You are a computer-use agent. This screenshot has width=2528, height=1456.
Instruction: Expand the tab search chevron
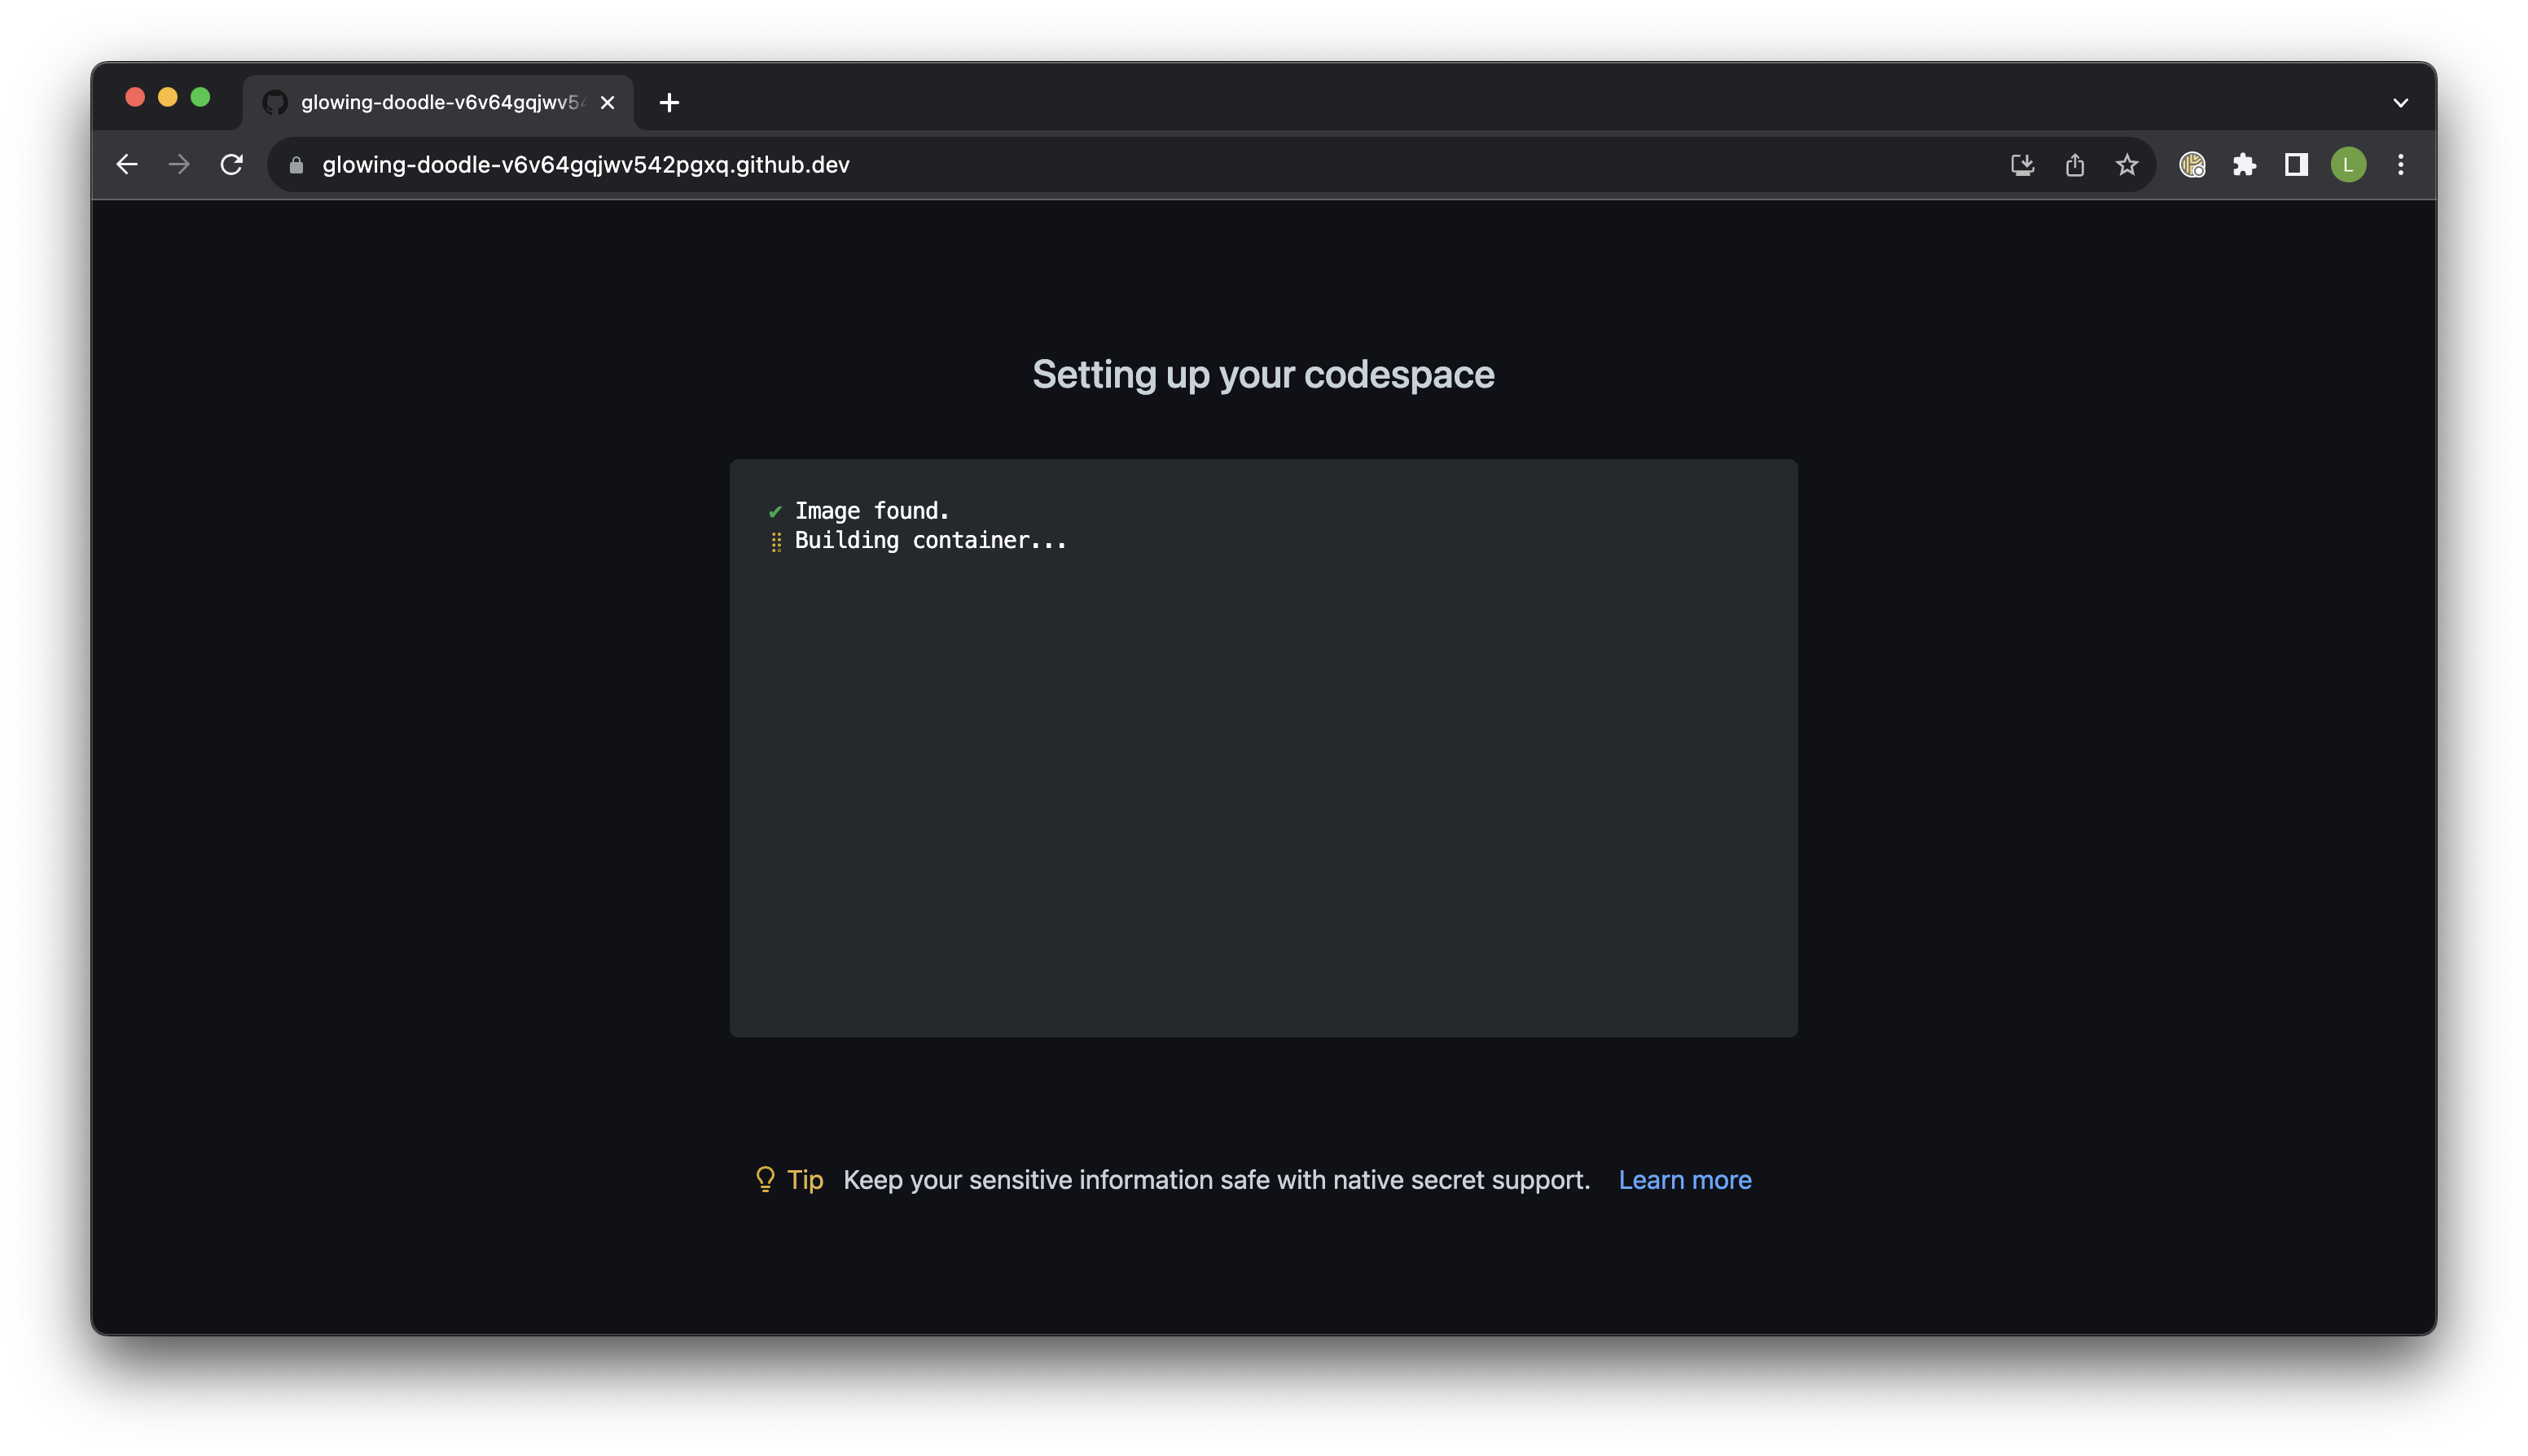[x=2400, y=103]
